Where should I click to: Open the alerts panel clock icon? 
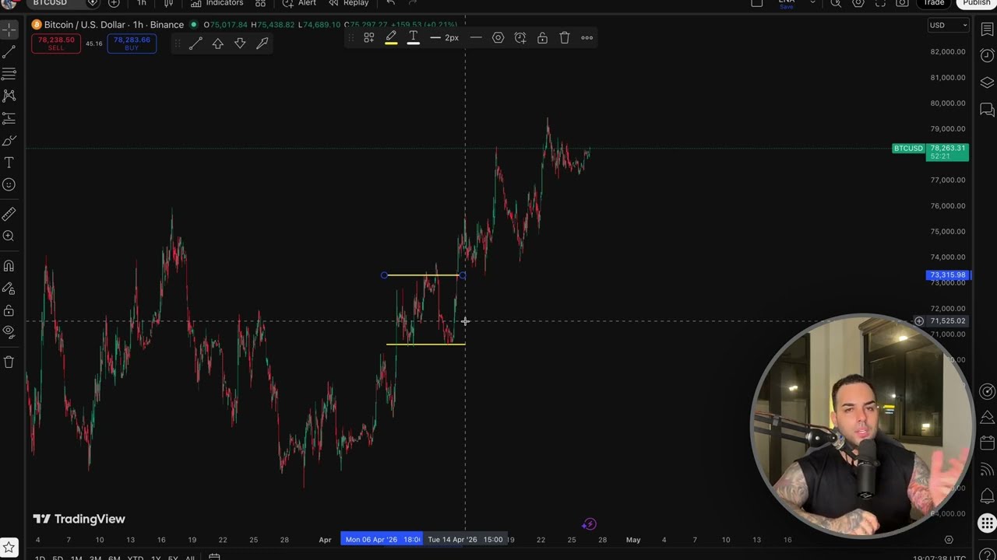[x=987, y=55]
